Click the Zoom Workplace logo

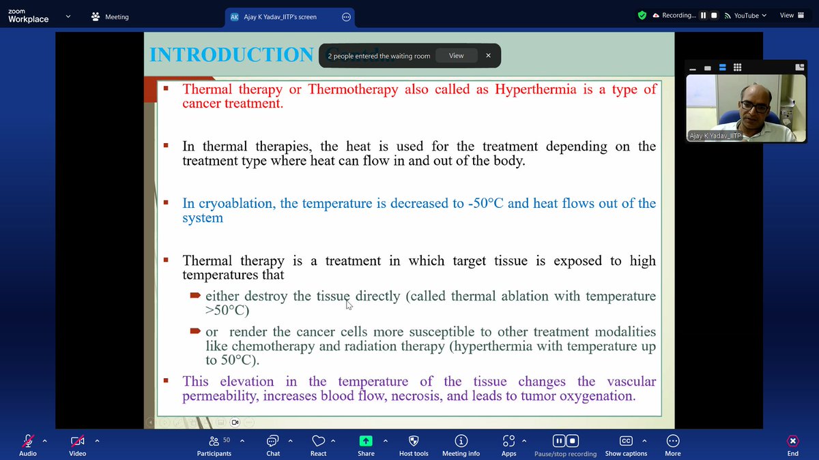(x=28, y=16)
